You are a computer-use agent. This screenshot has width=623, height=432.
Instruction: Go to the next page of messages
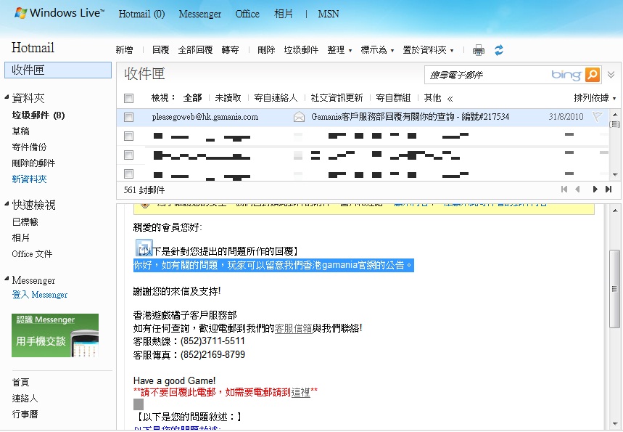(595, 189)
